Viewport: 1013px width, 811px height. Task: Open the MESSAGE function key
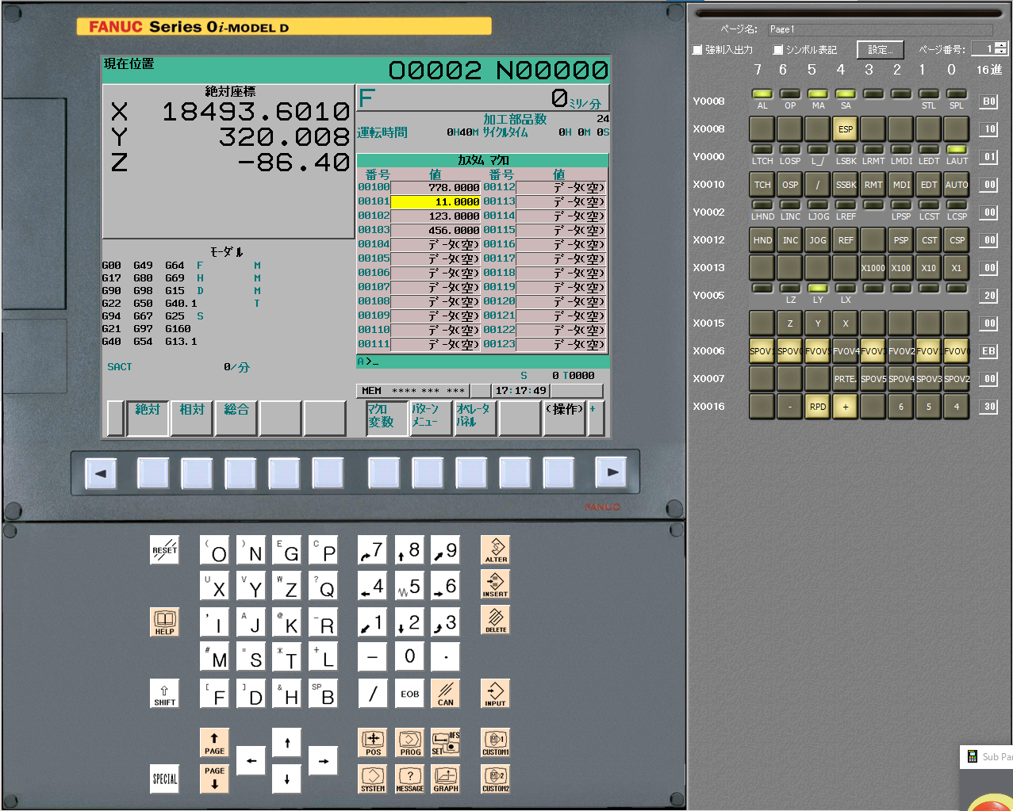(409, 778)
